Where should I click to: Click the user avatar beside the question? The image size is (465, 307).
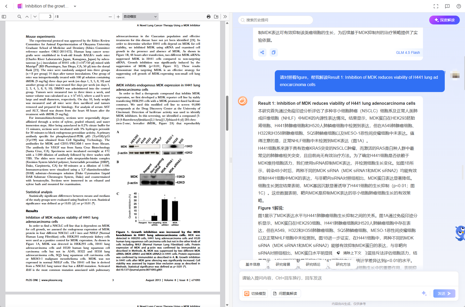point(455,75)
